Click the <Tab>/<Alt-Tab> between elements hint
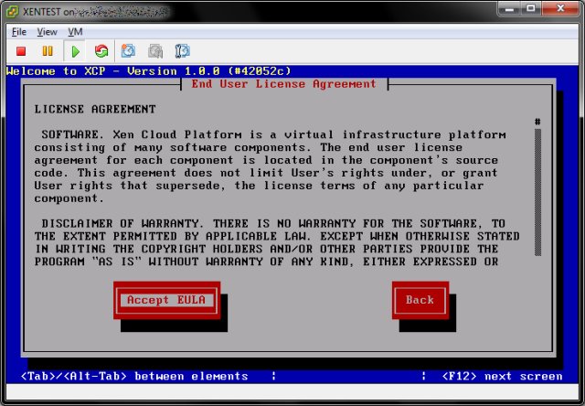Screen dimensions: 585x406 (134, 376)
